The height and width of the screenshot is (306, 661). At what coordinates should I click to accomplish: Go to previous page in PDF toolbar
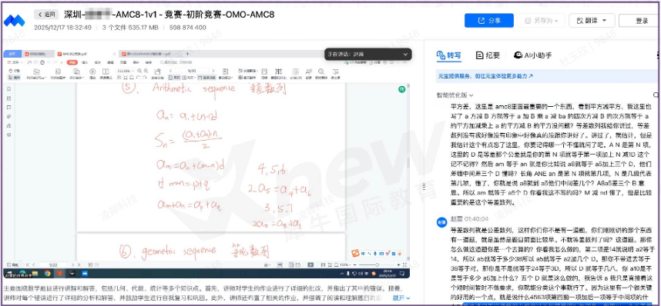coord(171,71)
